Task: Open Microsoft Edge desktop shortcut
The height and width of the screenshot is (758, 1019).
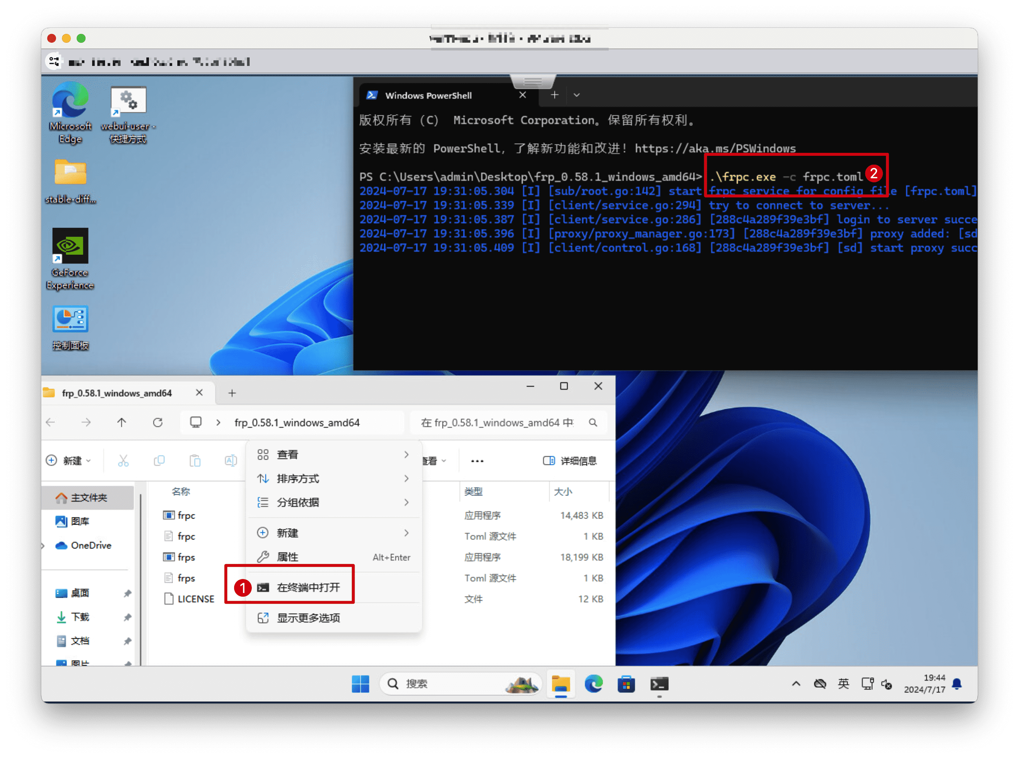Action: [x=70, y=112]
